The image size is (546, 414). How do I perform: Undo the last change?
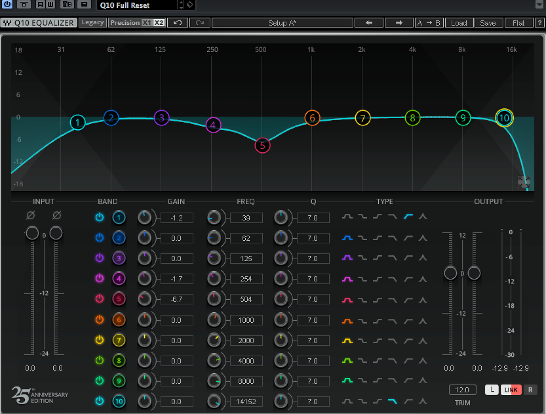point(178,23)
